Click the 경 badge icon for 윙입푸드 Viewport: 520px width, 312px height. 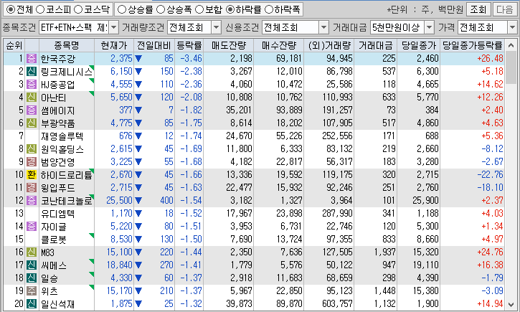click(x=31, y=188)
